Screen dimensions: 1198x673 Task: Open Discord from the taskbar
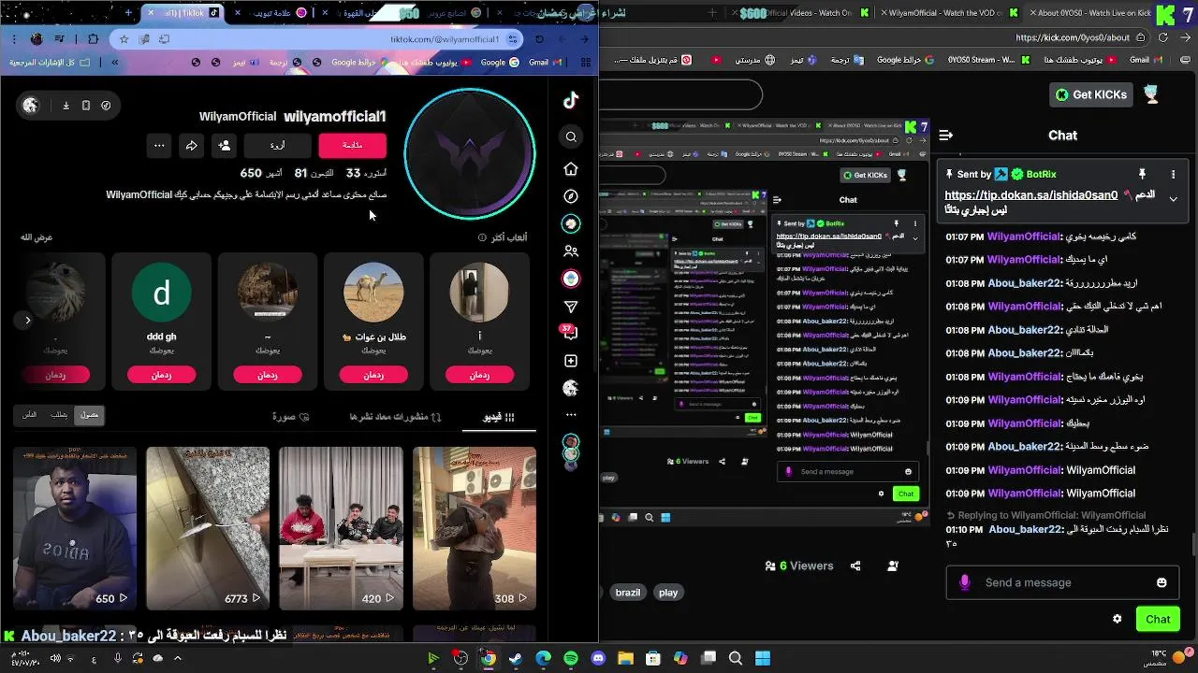pyautogui.click(x=599, y=659)
